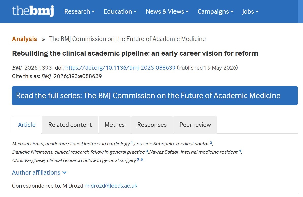Expand Author affiliations section
This screenshot has height=197, width=303.
coord(39,172)
